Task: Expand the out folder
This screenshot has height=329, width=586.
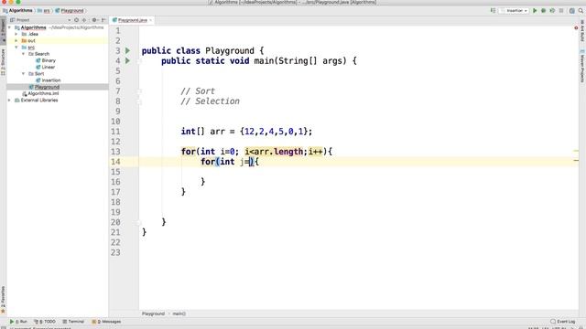Action: (16, 40)
